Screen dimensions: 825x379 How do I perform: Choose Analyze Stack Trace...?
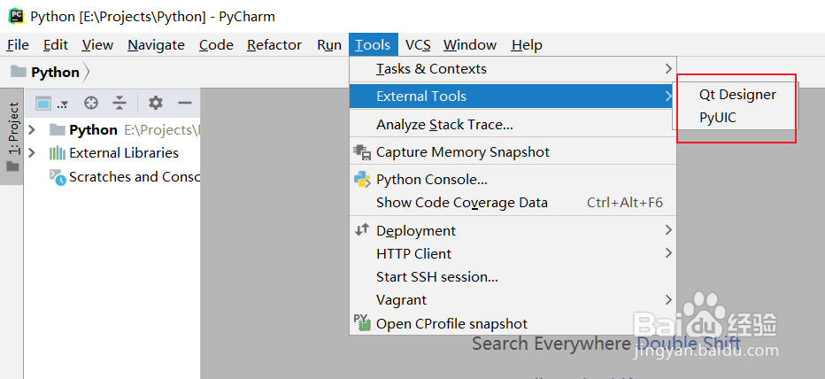(513, 125)
